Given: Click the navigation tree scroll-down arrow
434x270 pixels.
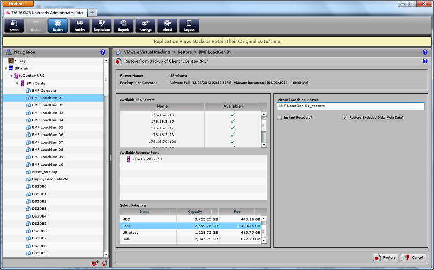Looking at the screenshot, I should [x=106, y=254].
